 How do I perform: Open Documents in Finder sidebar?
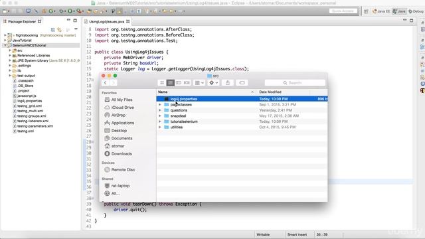coord(122,139)
